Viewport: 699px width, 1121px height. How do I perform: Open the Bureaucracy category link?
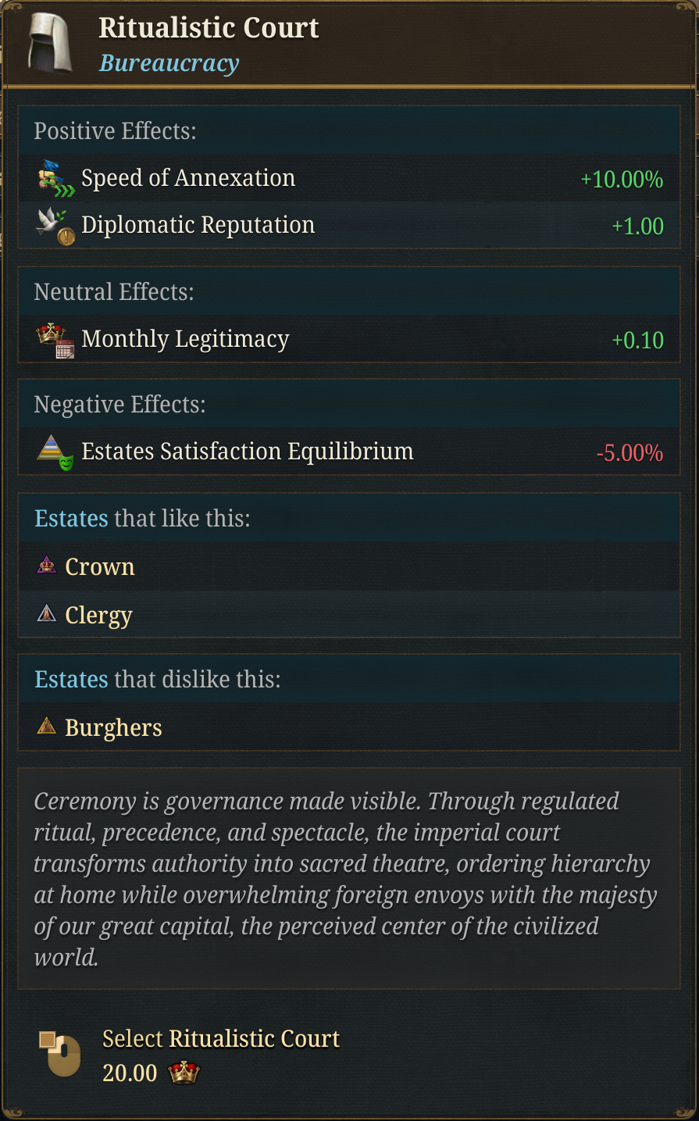pyautogui.click(x=169, y=63)
